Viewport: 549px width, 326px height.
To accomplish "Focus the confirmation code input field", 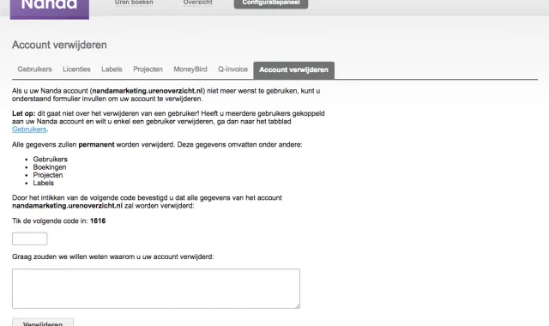I will (x=30, y=238).
